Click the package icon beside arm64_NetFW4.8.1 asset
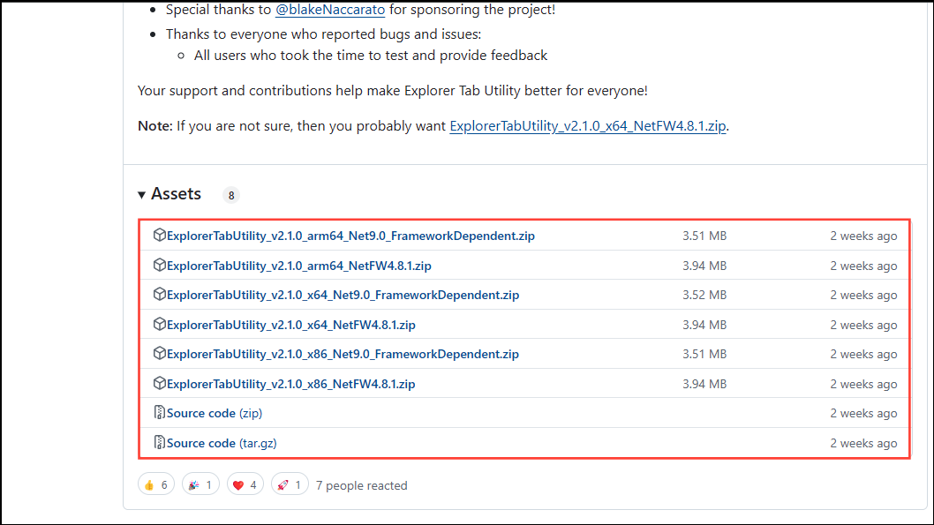This screenshot has height=525, width=934. (x=160, y=265)
